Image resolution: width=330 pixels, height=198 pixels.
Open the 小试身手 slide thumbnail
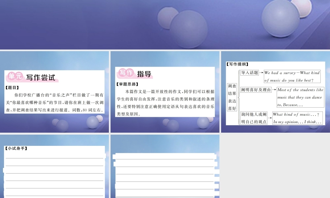click(54, 166)
